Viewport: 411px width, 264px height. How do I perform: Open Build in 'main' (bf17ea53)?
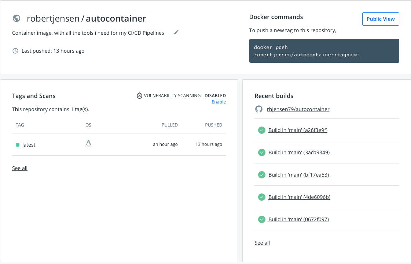298,175
